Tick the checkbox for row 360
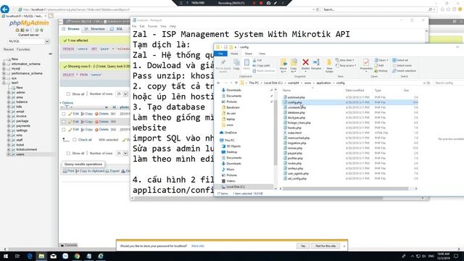Image resolution: width=464 pixels, height=261 pixels. [64, 122]
